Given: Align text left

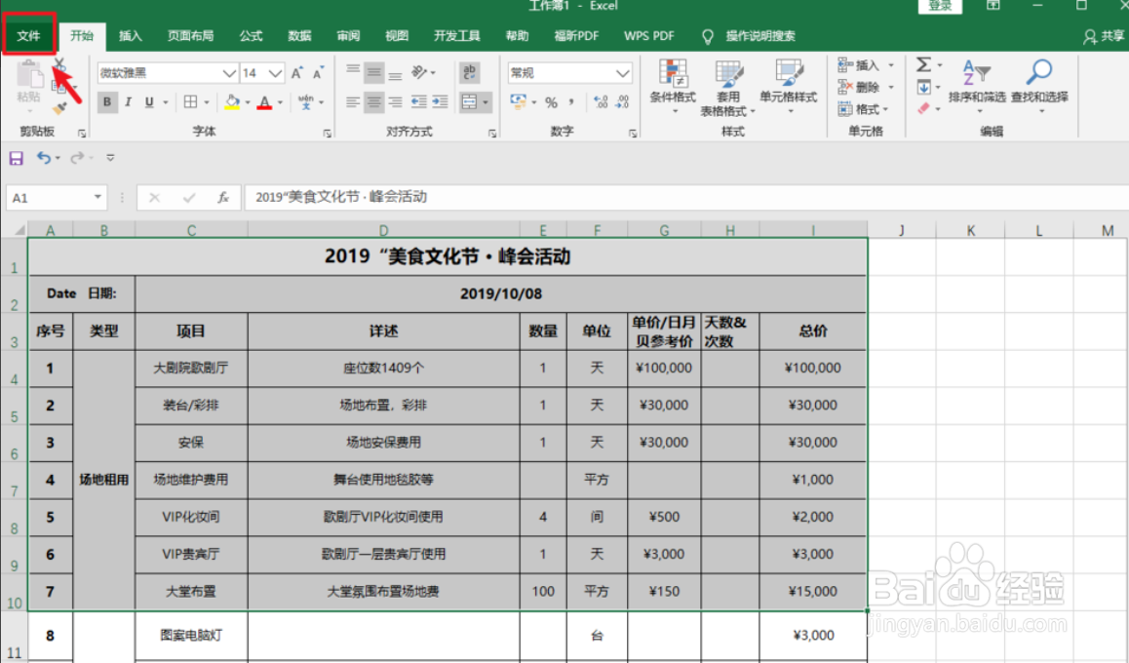Looking at the screenshot, I should (x=353, y=102).
